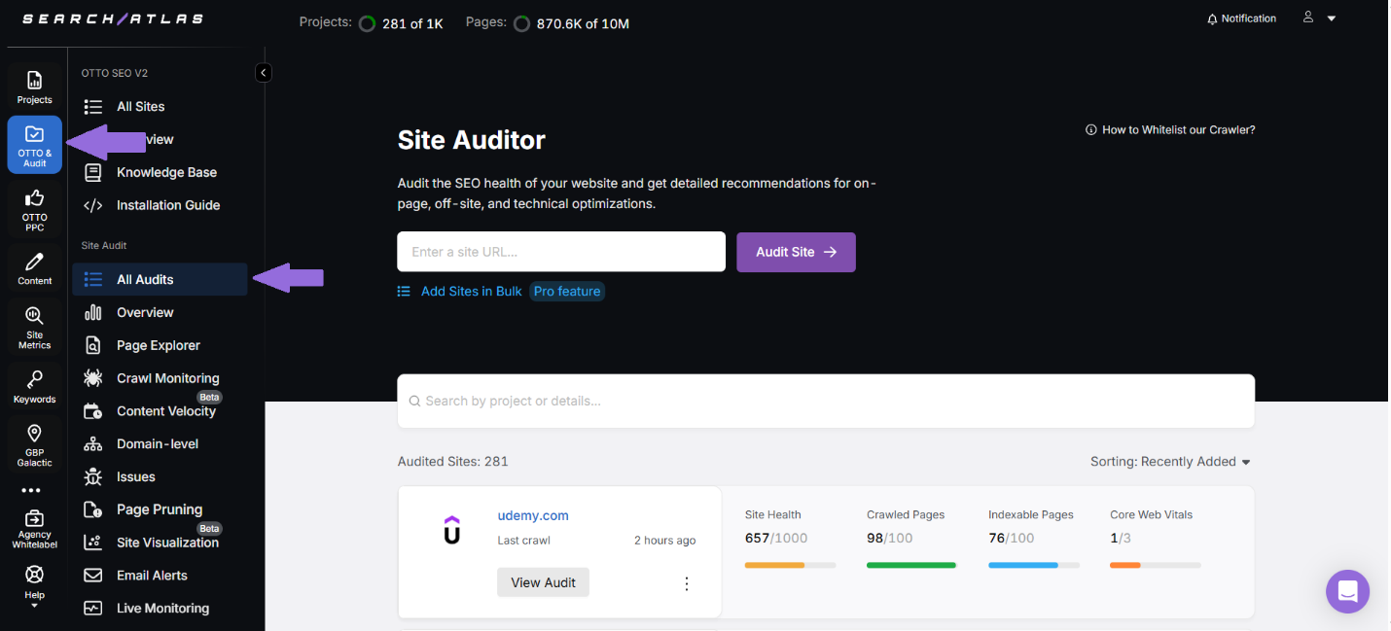Click Search by project or details field

click(x=826, y=401)
